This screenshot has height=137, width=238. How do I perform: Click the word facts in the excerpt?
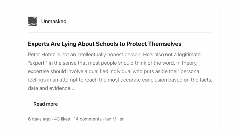pos(204,80)
